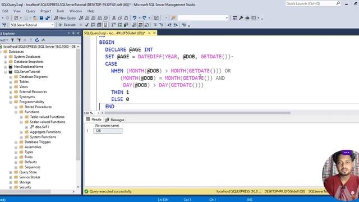Pin or unpin the Object Explorer panel
The height and width of the screenshot is (202, 359).
(x=73, y=33)
